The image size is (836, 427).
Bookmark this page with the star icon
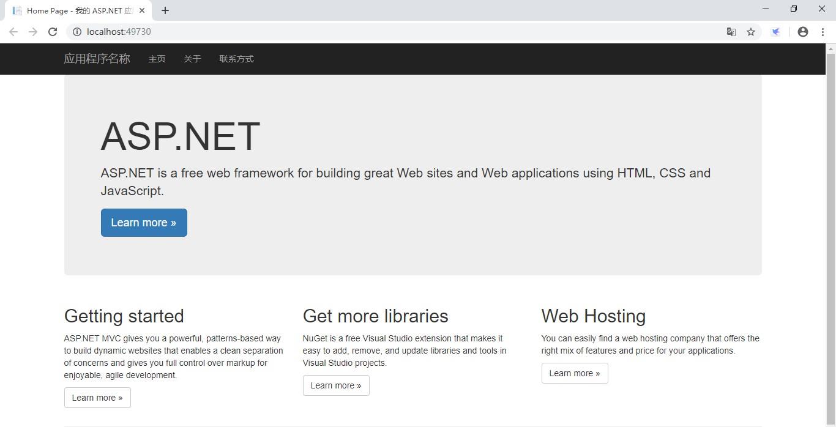[751, 32]
